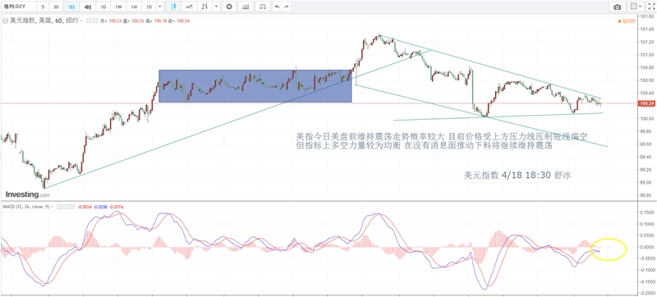Switch to the 1W weekly timeframe
The height and width of the screenshot is (297, 657).
pos(118,7)
